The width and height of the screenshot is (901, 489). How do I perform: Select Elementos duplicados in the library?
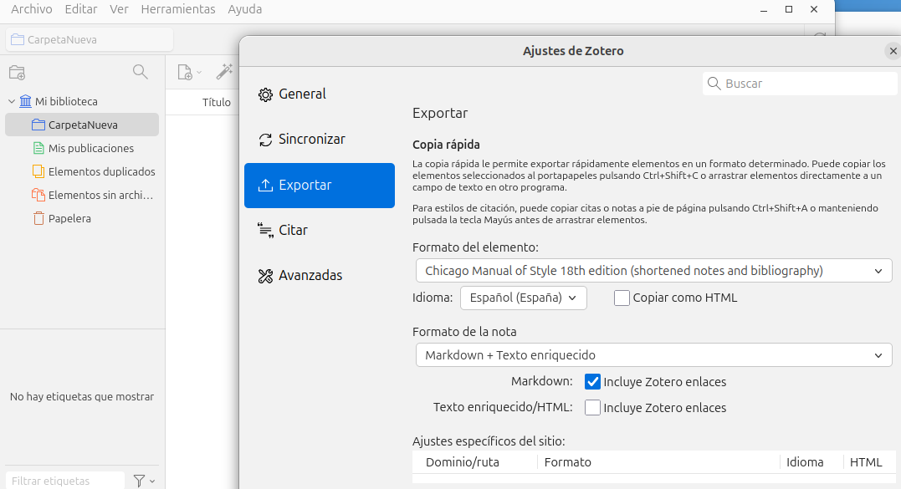101,171
